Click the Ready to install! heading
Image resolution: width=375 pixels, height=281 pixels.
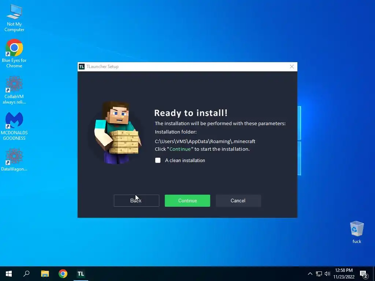190,113
